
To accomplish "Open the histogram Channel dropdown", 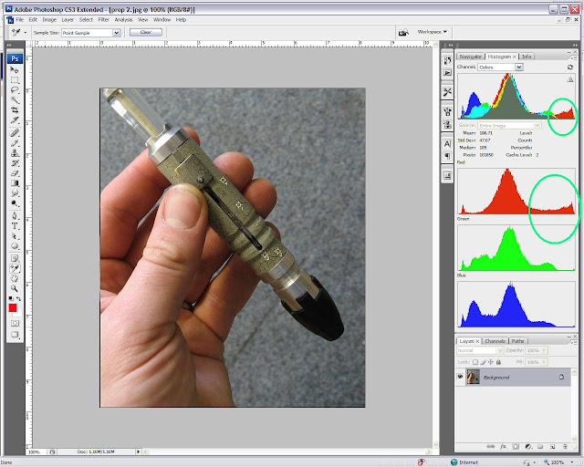I will (519, 67).
